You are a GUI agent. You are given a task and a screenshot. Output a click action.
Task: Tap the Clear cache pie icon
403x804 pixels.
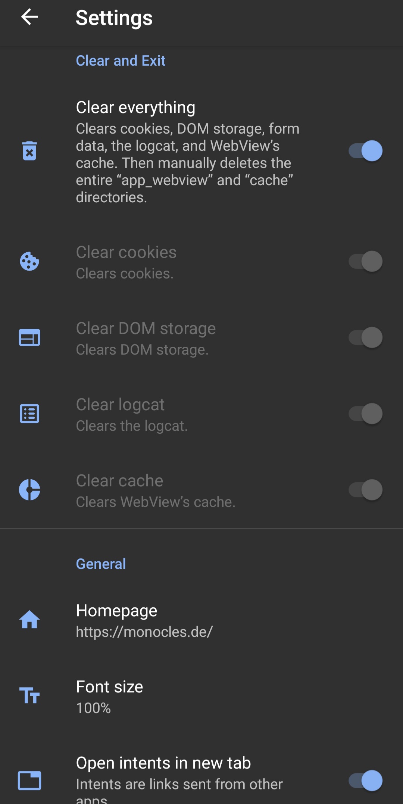click(x=29, y=490)
